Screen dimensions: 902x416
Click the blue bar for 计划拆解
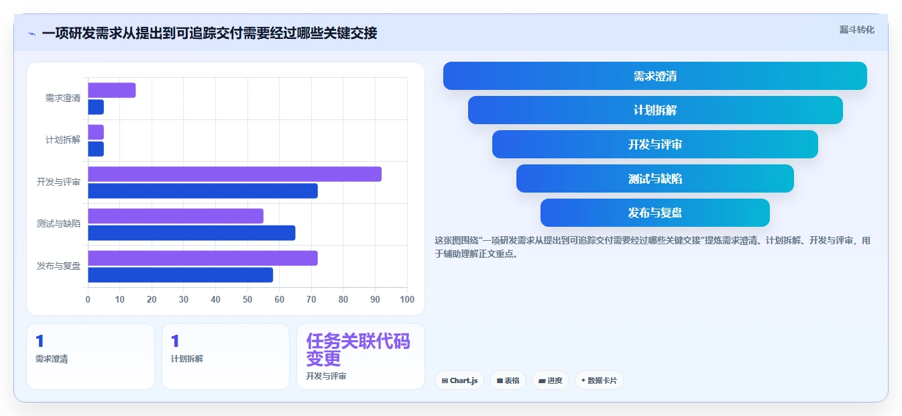pyautogui.click(x=96, y=149)
